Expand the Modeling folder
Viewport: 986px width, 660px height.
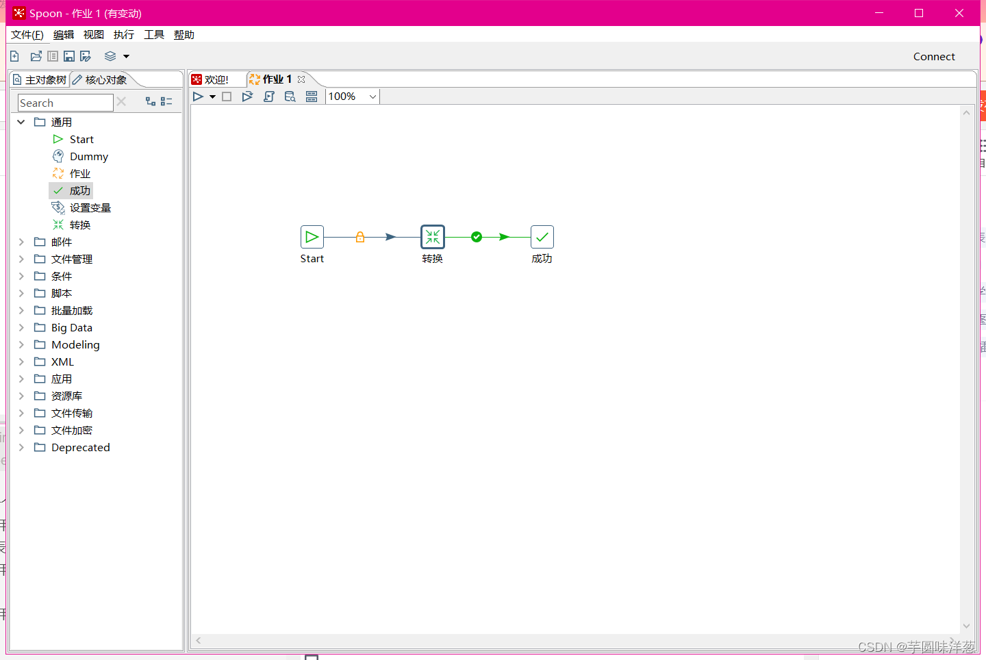coord(21,344)
